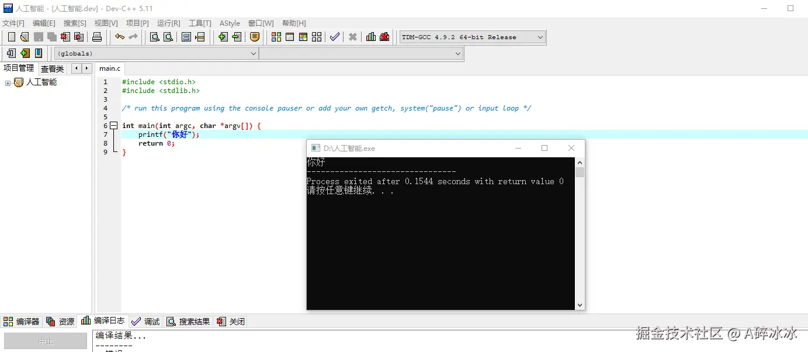Open the 搜索[S] menu

point(75,23)
